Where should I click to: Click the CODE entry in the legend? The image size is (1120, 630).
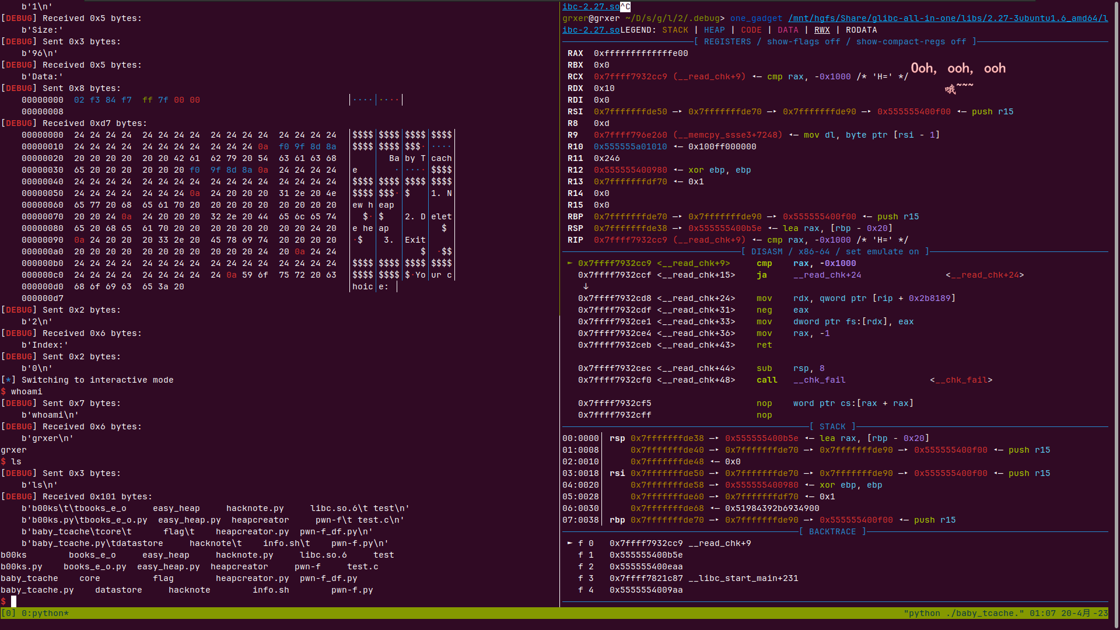point(751,30)
